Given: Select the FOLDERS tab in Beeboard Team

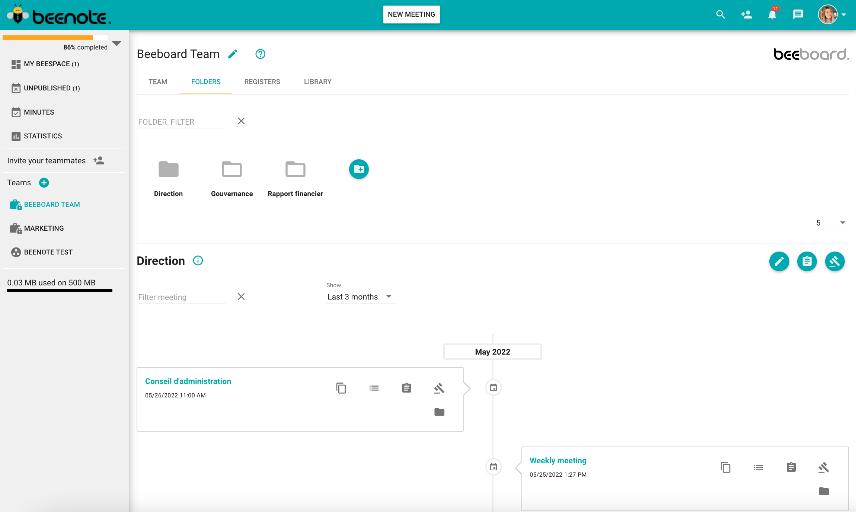Looking at the screenshot, I should [x=205, y=82].
